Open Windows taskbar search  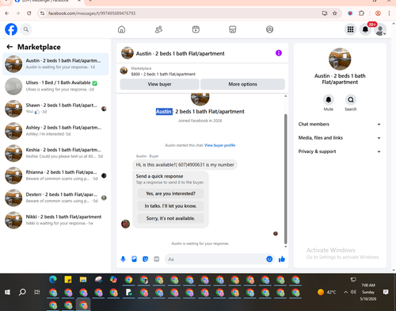point(22,292)
